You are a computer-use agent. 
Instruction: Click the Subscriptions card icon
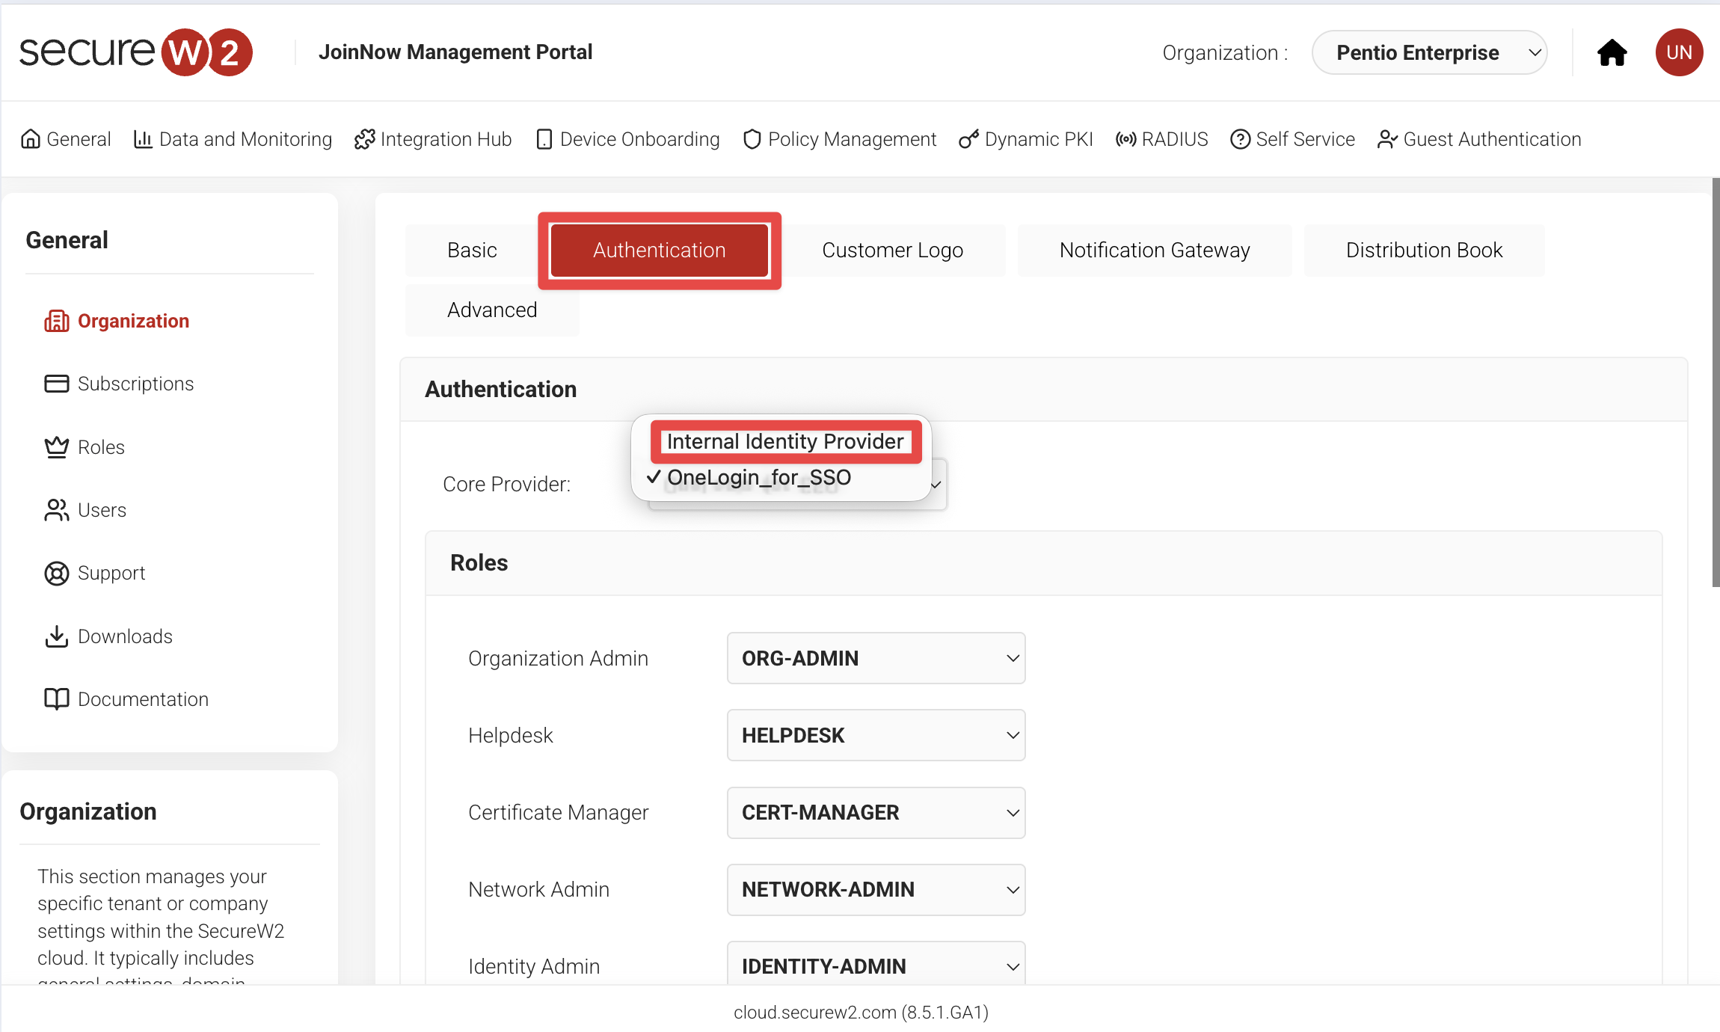pos(57,384)
